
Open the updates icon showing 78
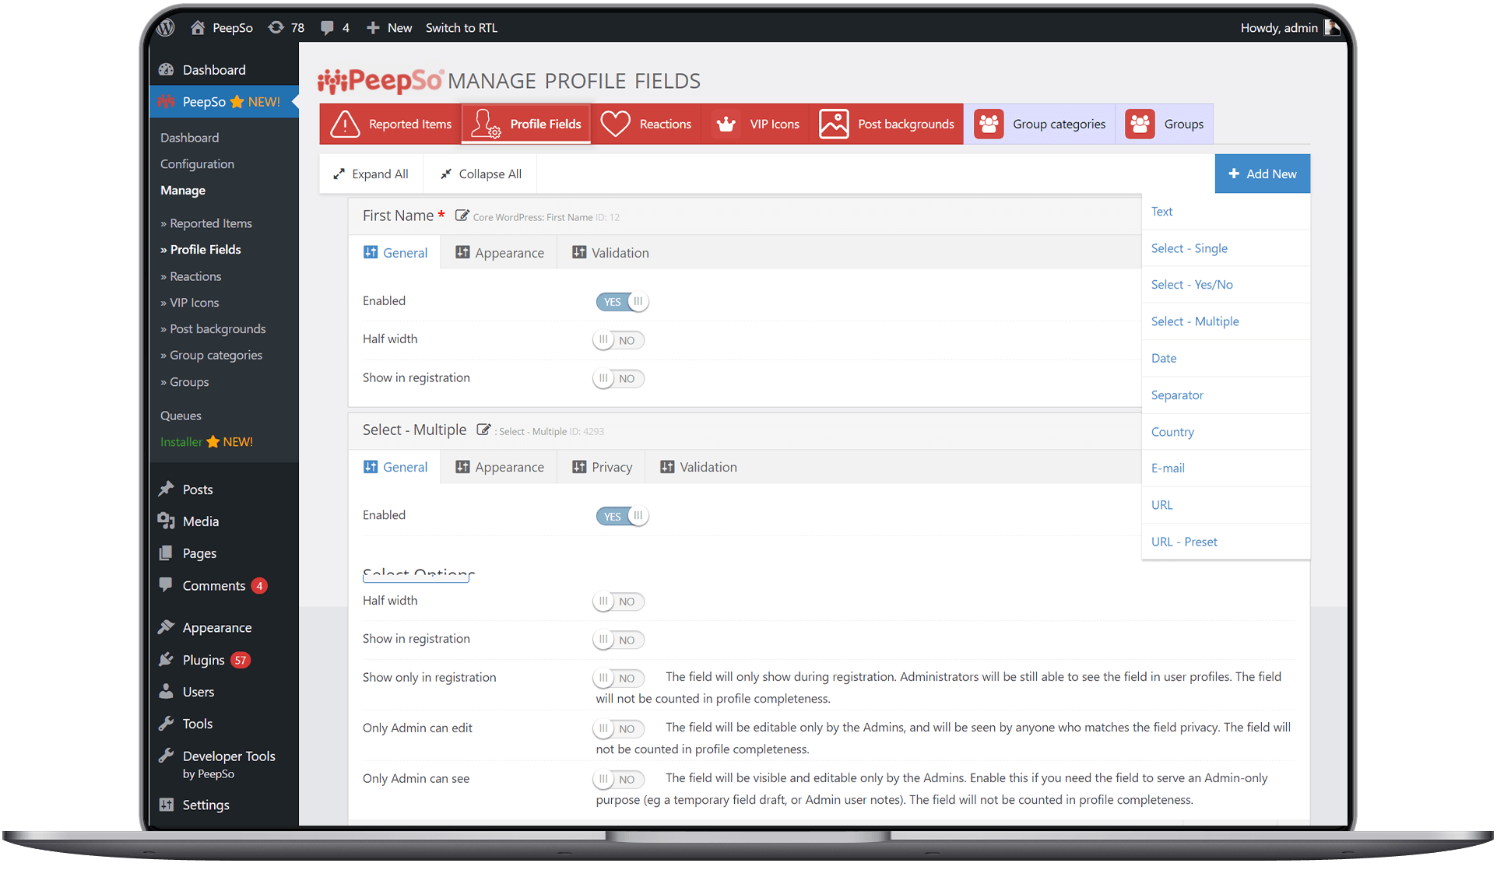click(276, 28)
